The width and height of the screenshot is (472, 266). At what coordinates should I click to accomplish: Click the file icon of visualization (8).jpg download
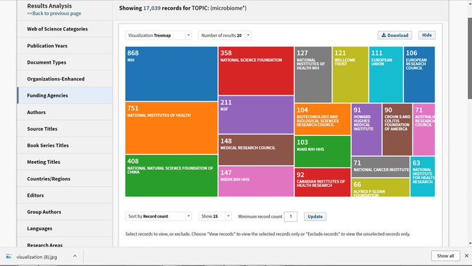pyautogui.click(x=9, y=256)
